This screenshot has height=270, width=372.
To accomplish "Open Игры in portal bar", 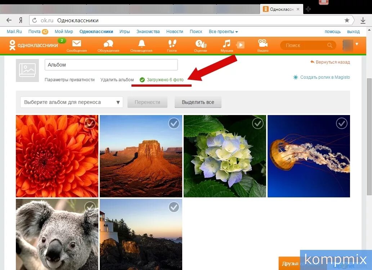I will (125, 32).
